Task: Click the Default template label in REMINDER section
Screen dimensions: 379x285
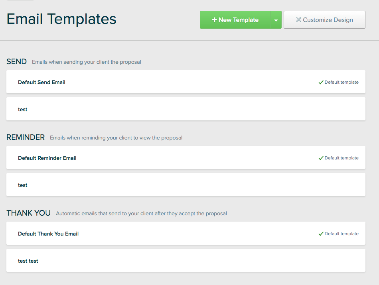Action: click(x=341, y=158)
